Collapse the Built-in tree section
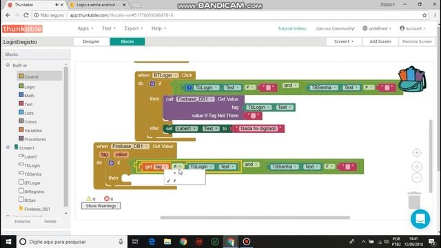441x248 pixels. [x=8, y=65]
